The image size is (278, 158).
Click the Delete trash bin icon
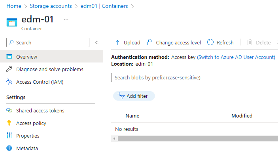(x=250, y=42)
